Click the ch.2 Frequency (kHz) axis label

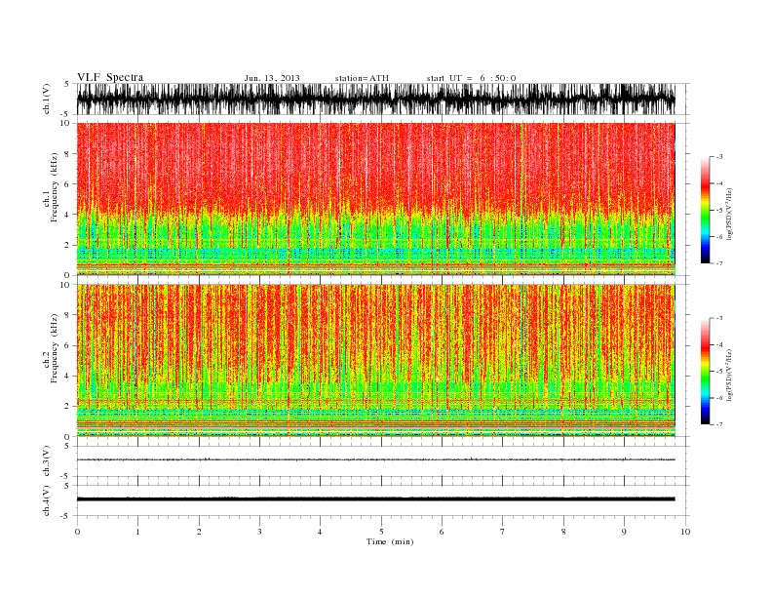[50, 348]
